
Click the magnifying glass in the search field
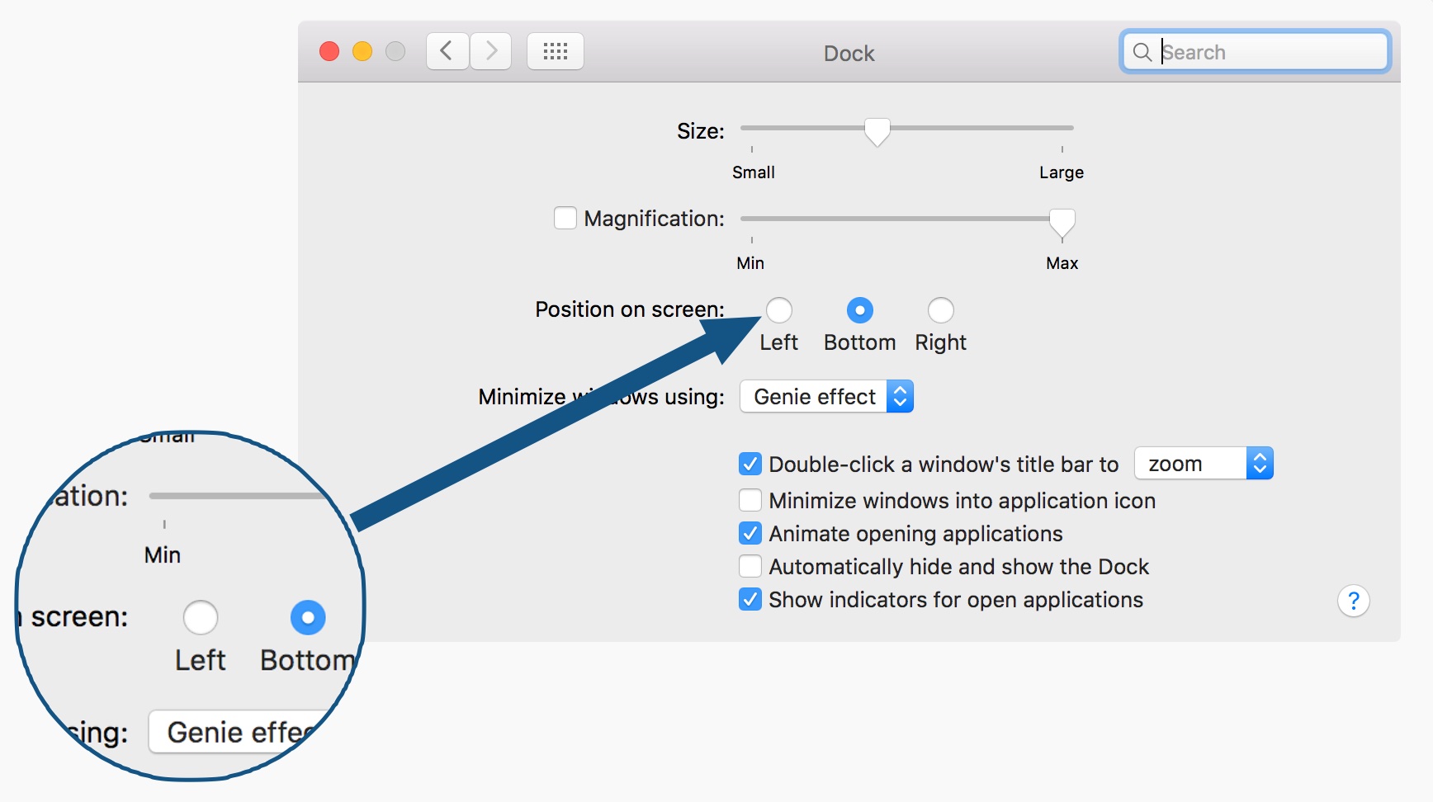point(1142,51)
